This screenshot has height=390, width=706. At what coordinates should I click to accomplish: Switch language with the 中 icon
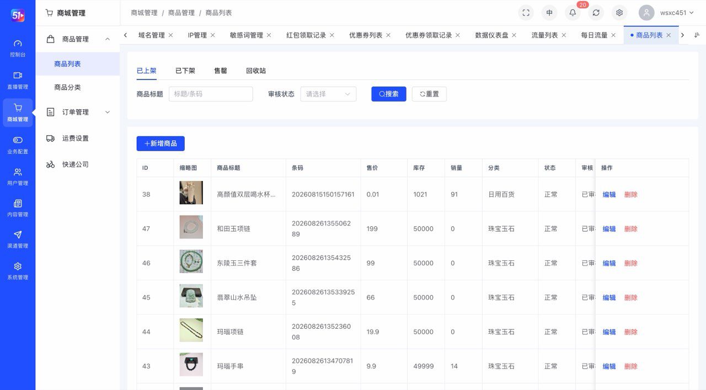(549, 13)
